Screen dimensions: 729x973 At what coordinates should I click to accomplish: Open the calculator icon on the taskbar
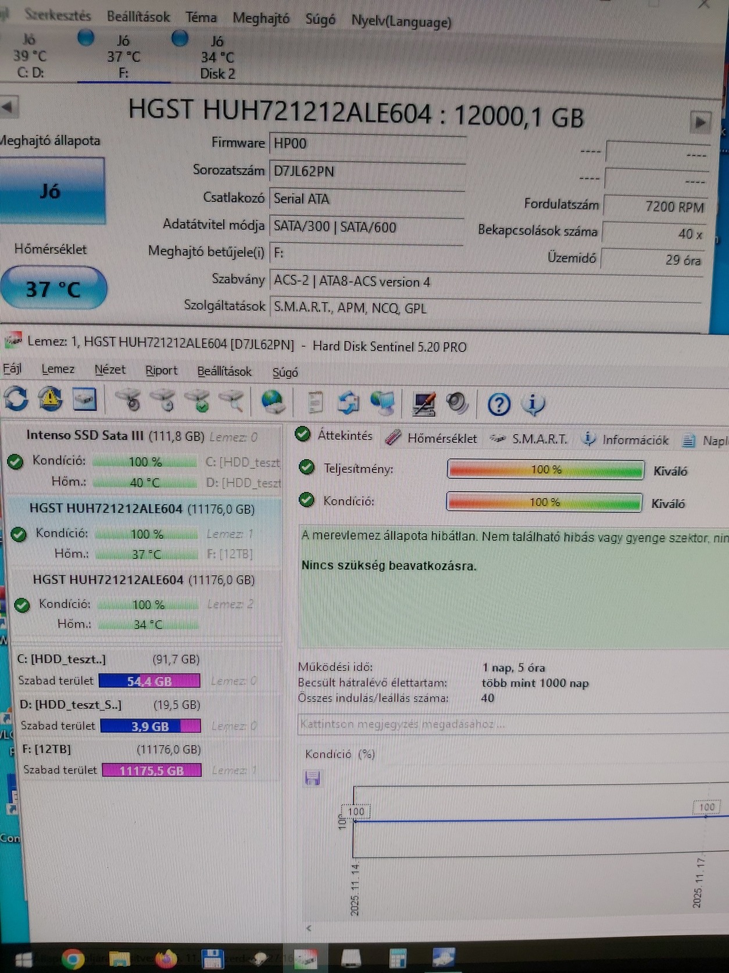coord(398,958)
